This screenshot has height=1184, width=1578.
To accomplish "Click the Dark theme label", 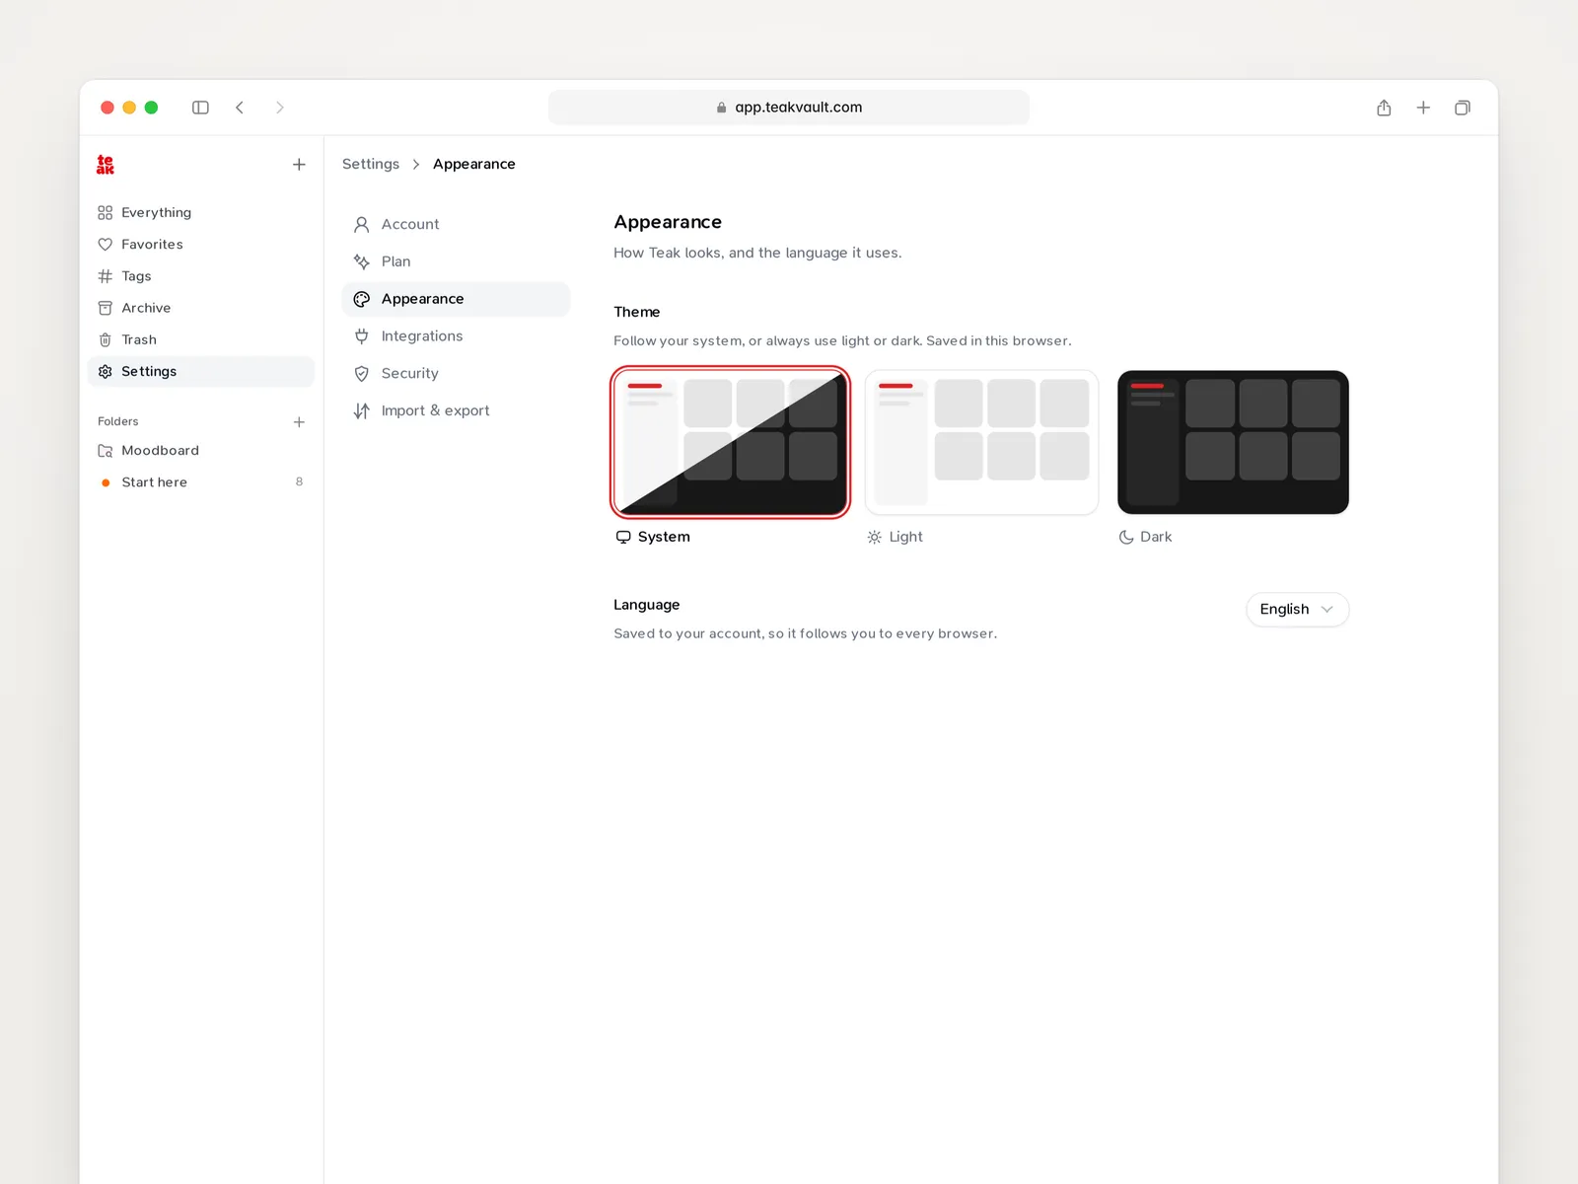I will 1156,537.
